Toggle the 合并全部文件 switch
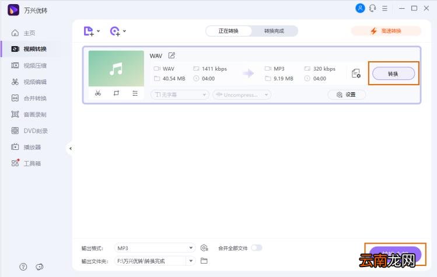This screenshot has height=277, width=437. click(x=256, y=248)
